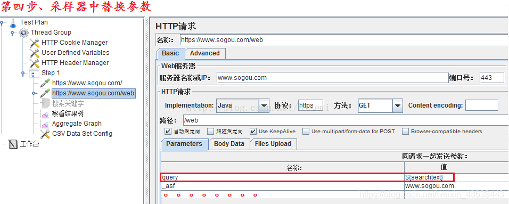509x204 pixels.
Task: Select the 搜索关键字 tree item
Action: 68,104
